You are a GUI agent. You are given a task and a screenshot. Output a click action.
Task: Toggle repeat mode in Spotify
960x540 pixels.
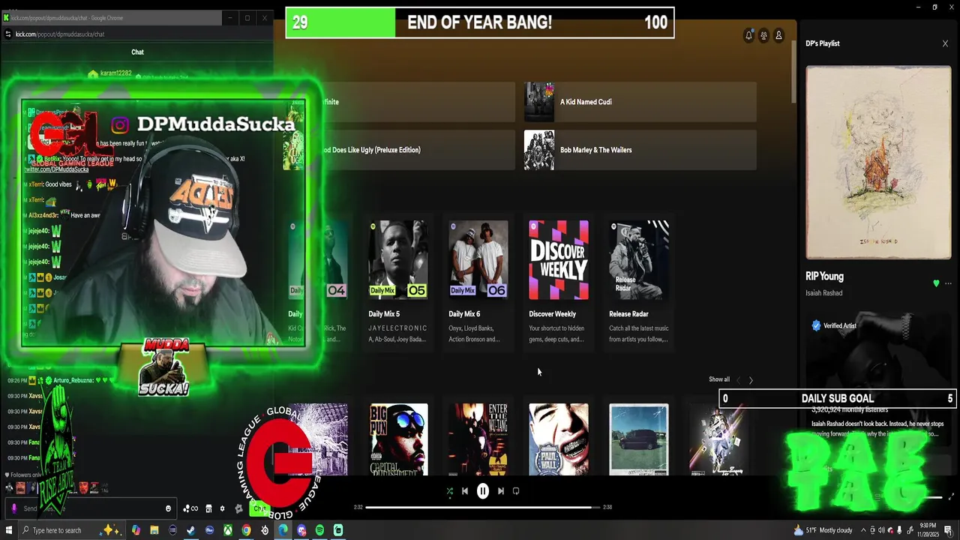coord(516,491)
